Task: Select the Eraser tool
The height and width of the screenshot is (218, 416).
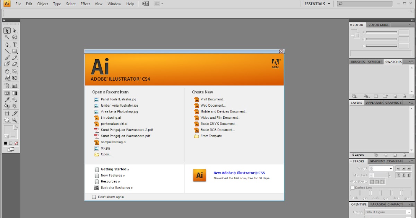Action: click(15, 64)
